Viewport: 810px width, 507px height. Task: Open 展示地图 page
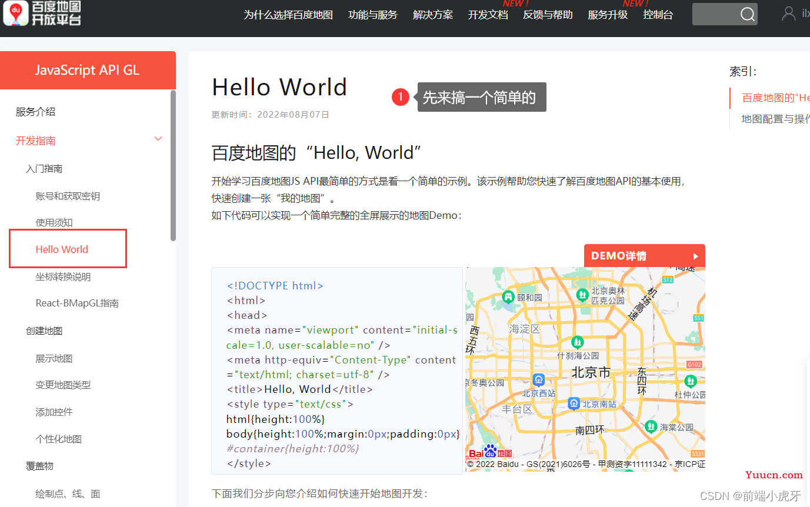click(x=54, y=359)
